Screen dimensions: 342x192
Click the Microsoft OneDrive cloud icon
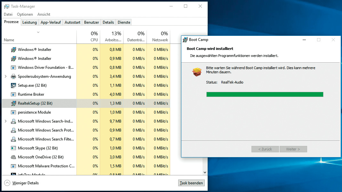[x=13, y=157]
